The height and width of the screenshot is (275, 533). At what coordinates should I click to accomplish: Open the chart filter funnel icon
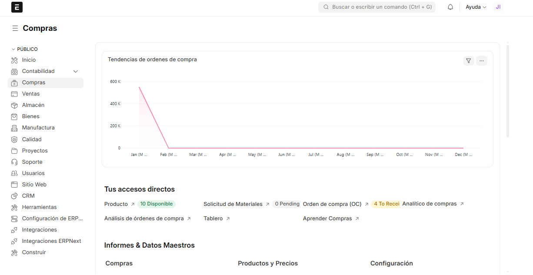pos(468,61)
